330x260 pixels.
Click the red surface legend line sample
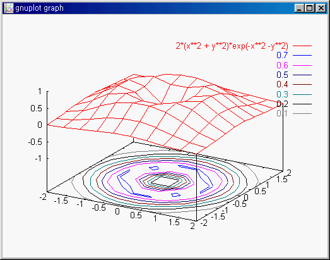coord(302,46)
